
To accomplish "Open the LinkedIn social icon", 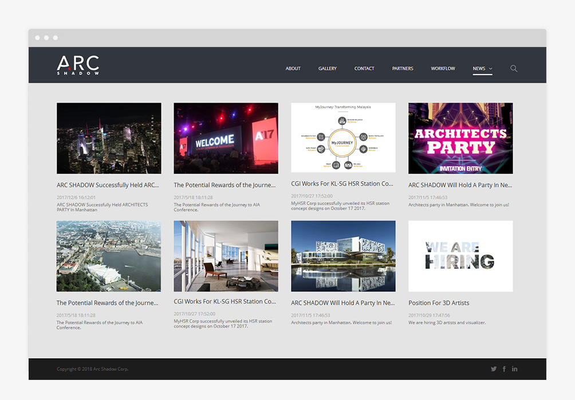I will pos(514,369).
